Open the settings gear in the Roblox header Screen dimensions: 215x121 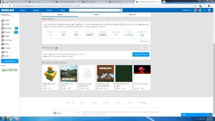[209, 10]
